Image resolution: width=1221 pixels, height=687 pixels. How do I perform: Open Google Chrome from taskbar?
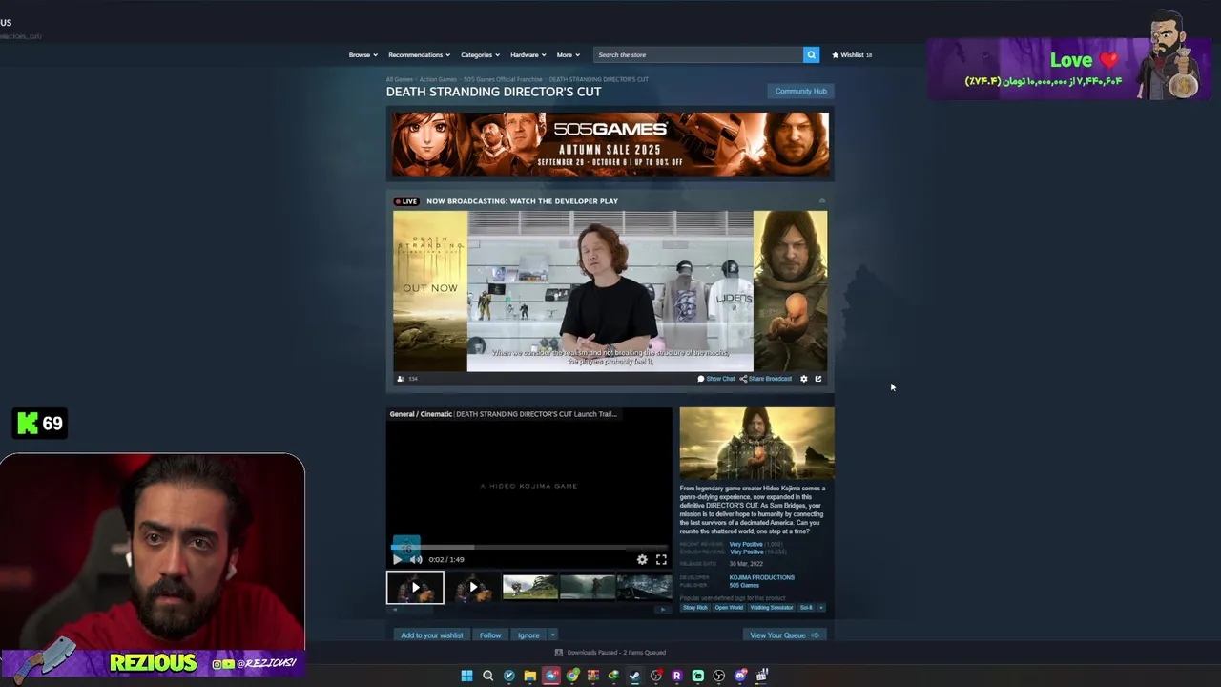tap(572, 676)
